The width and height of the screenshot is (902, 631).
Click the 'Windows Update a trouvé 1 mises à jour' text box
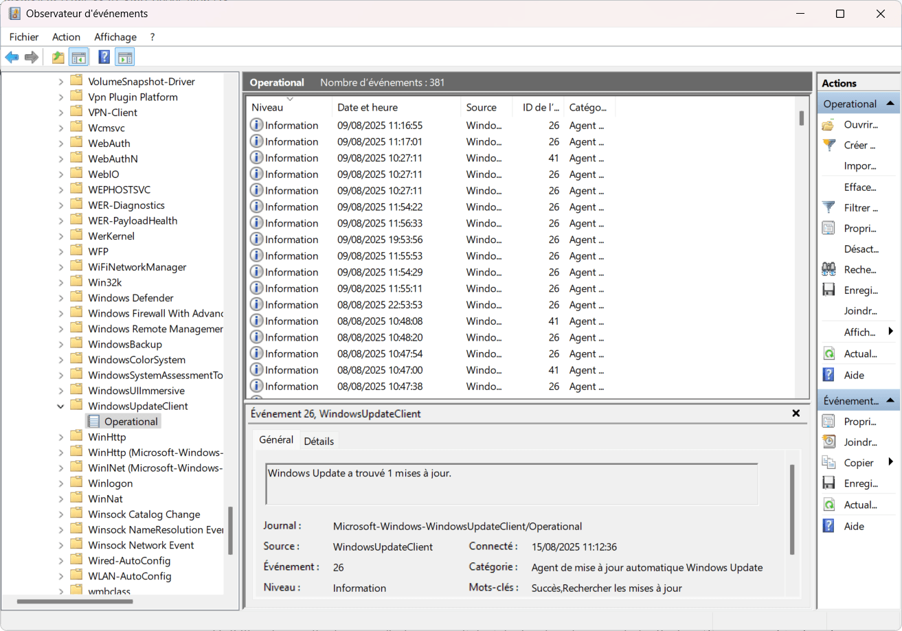point(512,484)
